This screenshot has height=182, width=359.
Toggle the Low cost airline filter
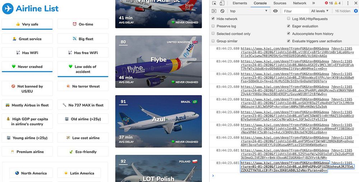[x=83, y=138]
